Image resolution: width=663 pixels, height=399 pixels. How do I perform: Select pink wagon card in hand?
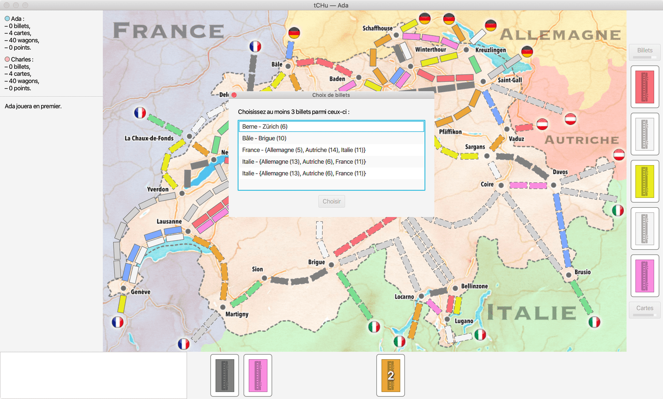258,375
